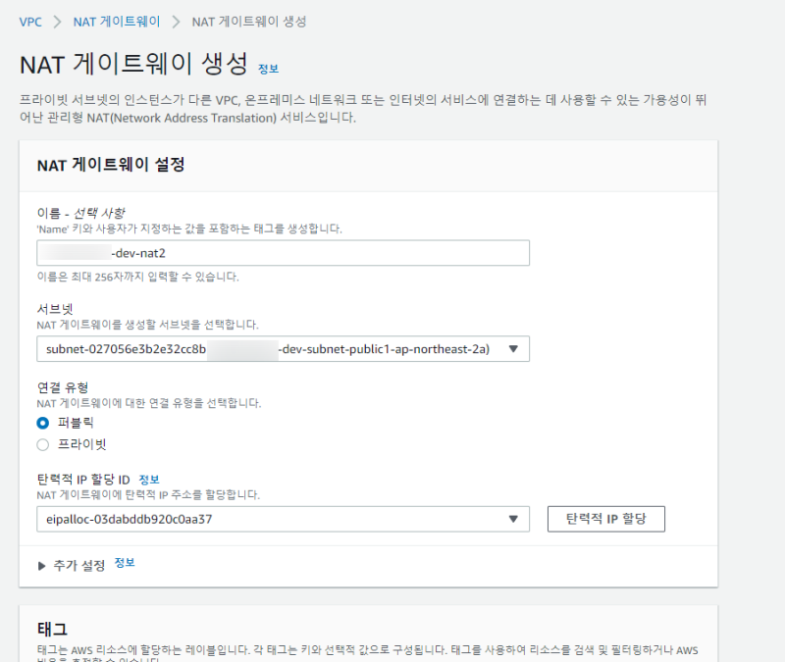
Task: Click the breadcrumb chevron before NAT 게이트웨이 생성
Action: click(x=177, y=21)
